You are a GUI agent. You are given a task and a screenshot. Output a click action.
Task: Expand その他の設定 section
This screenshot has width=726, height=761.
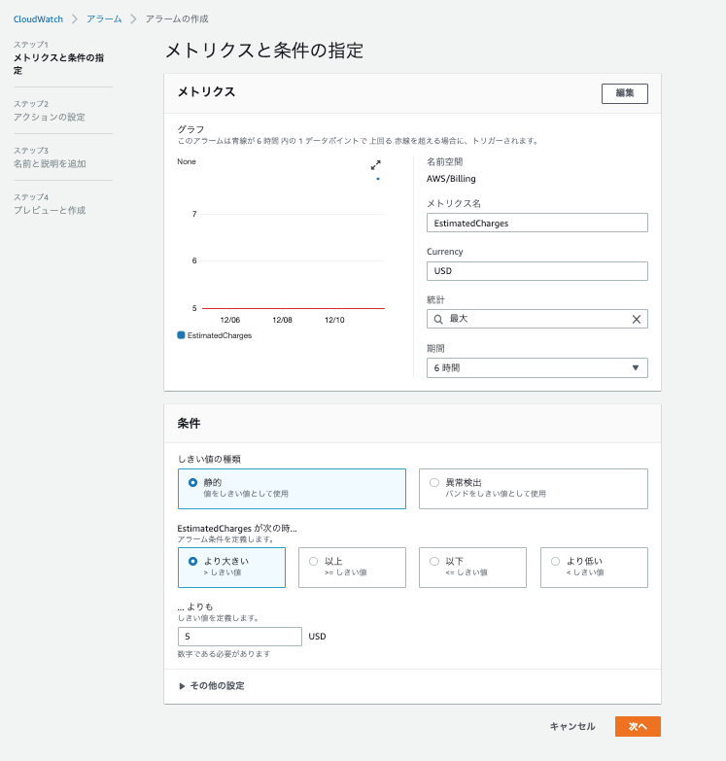click(212, 686)
